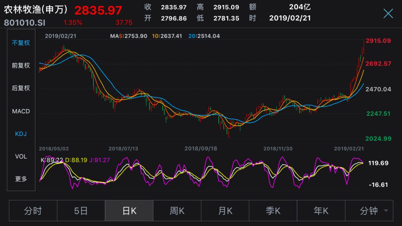402x226 pixels.
Task: Open the 5日 five-day chart
Action: (81, 211)
